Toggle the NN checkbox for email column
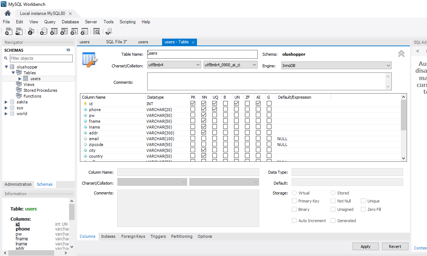 pyautogui.click(x=204, y=138)
